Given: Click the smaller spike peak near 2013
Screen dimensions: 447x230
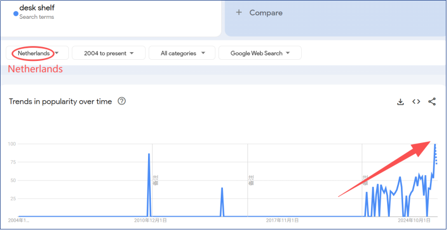Looking at the screenshot, I should 222,188.
